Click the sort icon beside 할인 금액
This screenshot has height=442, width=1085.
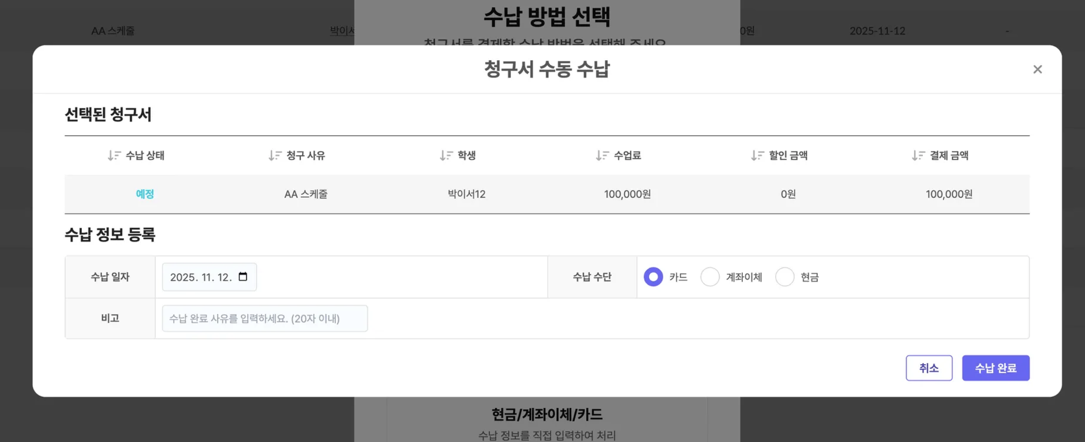point(757,155)
